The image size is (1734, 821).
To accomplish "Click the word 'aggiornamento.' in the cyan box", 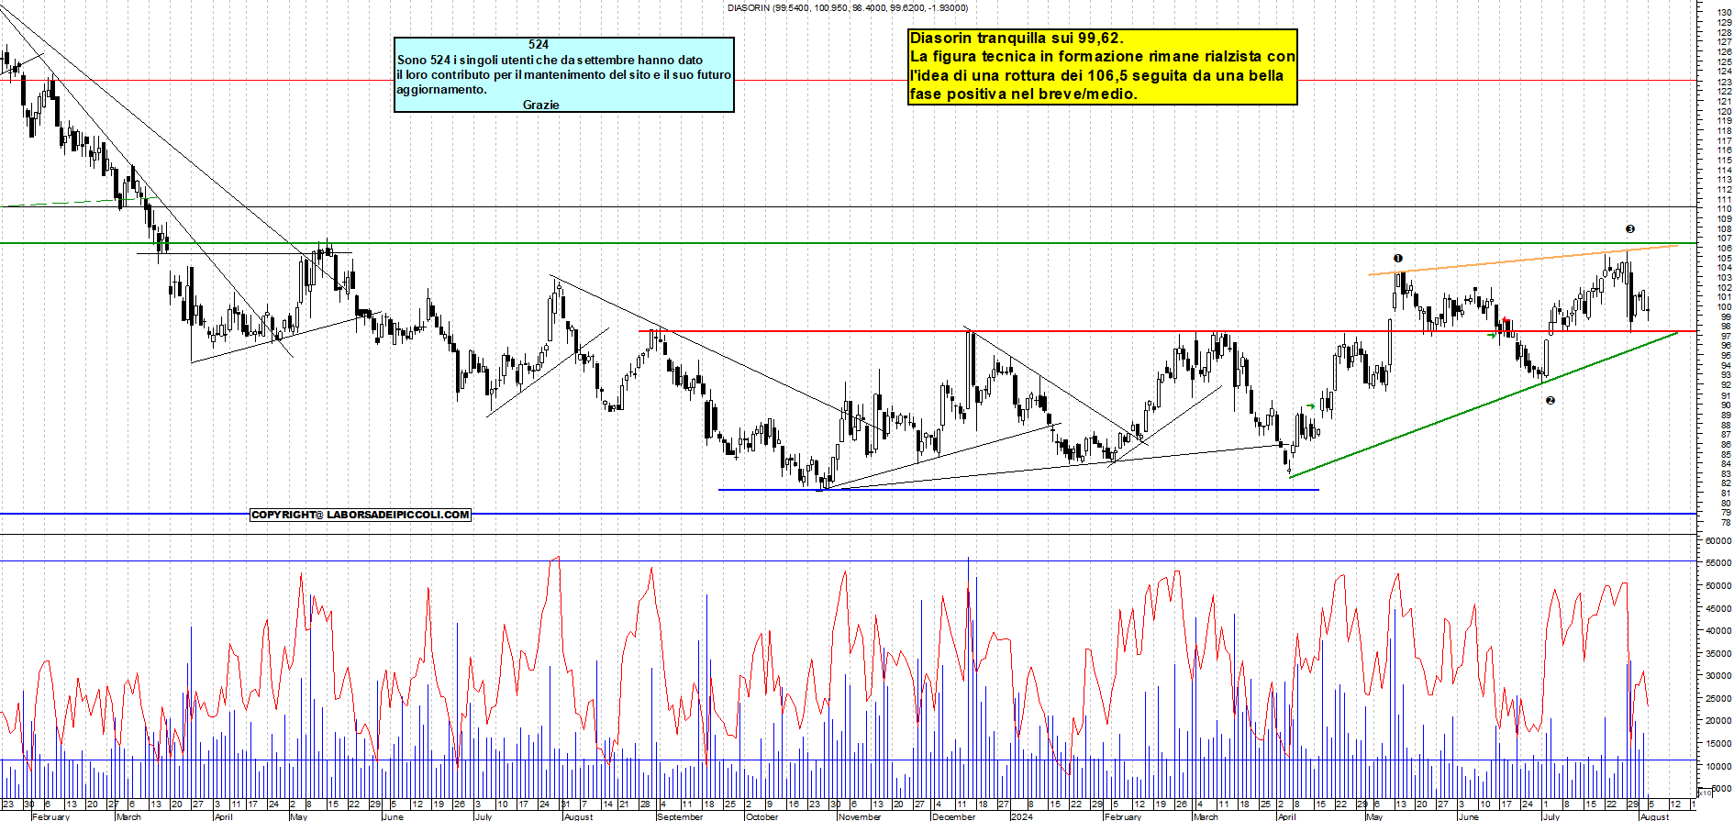I will pos(441,89).
